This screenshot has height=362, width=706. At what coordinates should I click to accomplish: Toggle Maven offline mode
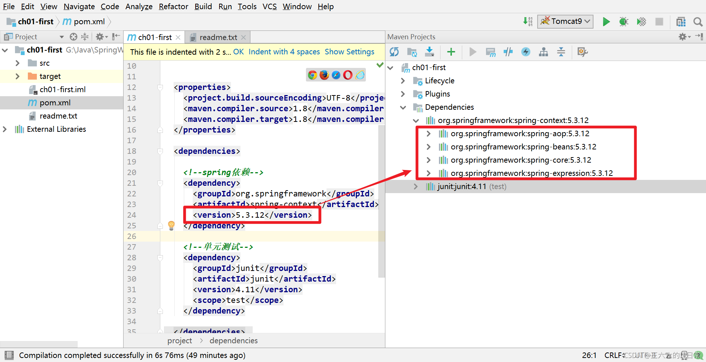pyautogui.click(x=508, y=52)
